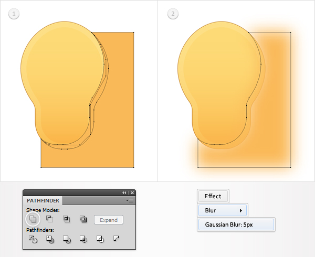Open the Blur submenu
This screenshot has width=315, height=257.
[223, 210]
